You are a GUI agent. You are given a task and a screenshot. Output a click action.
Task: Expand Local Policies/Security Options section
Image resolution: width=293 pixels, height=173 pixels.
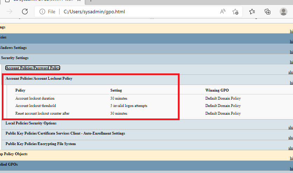pyautogui.click(x=31, y=123)
